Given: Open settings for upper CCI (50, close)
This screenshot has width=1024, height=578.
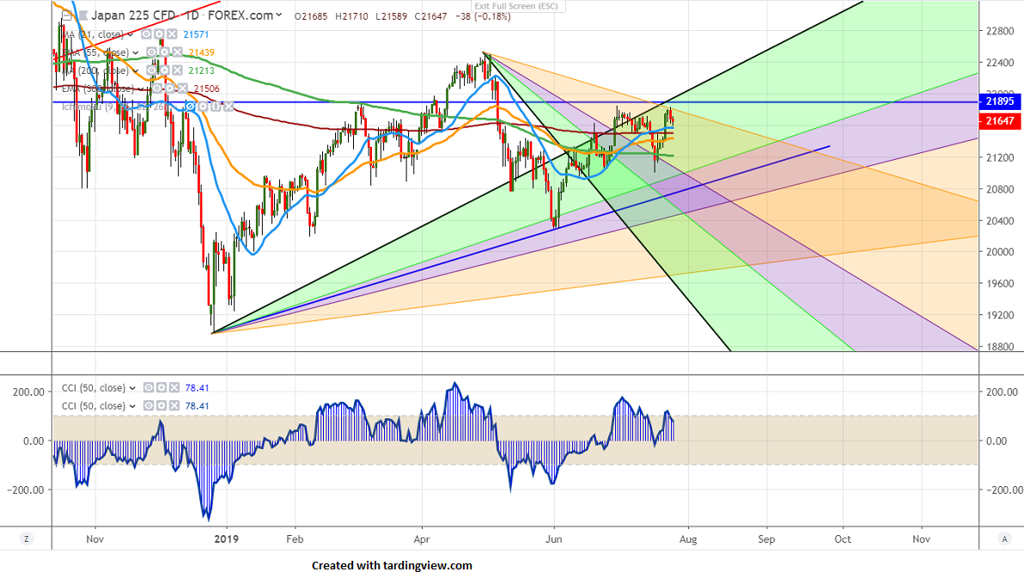Looking at the screenshot, I should pyautogui.click(x=161, y=387).
